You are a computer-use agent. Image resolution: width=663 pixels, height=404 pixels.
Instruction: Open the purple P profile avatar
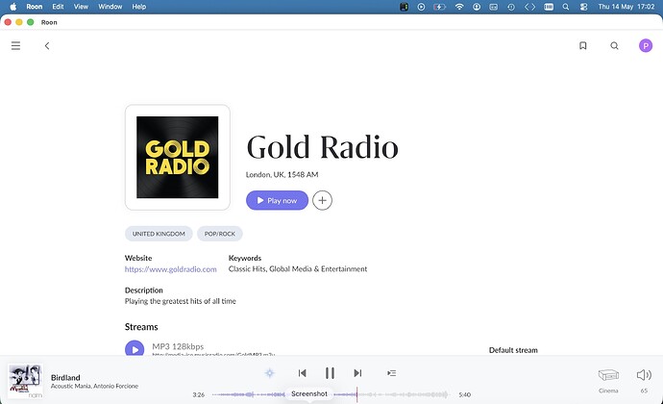[646, 46]
